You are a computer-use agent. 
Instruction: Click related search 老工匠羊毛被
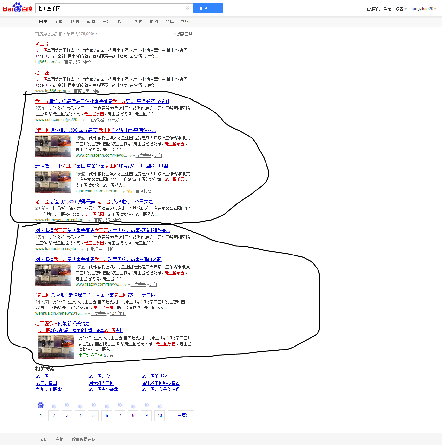point(154,376)
